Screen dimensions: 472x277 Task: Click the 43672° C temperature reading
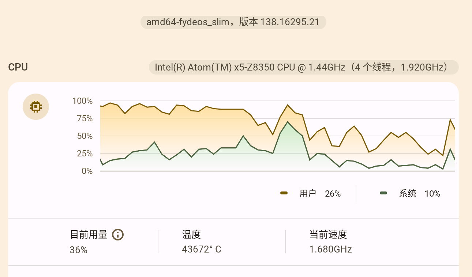(x=202, y=249)
